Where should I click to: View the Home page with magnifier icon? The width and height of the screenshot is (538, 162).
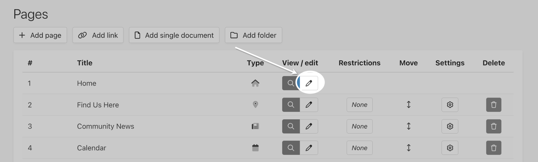click(x=291, y=83)
